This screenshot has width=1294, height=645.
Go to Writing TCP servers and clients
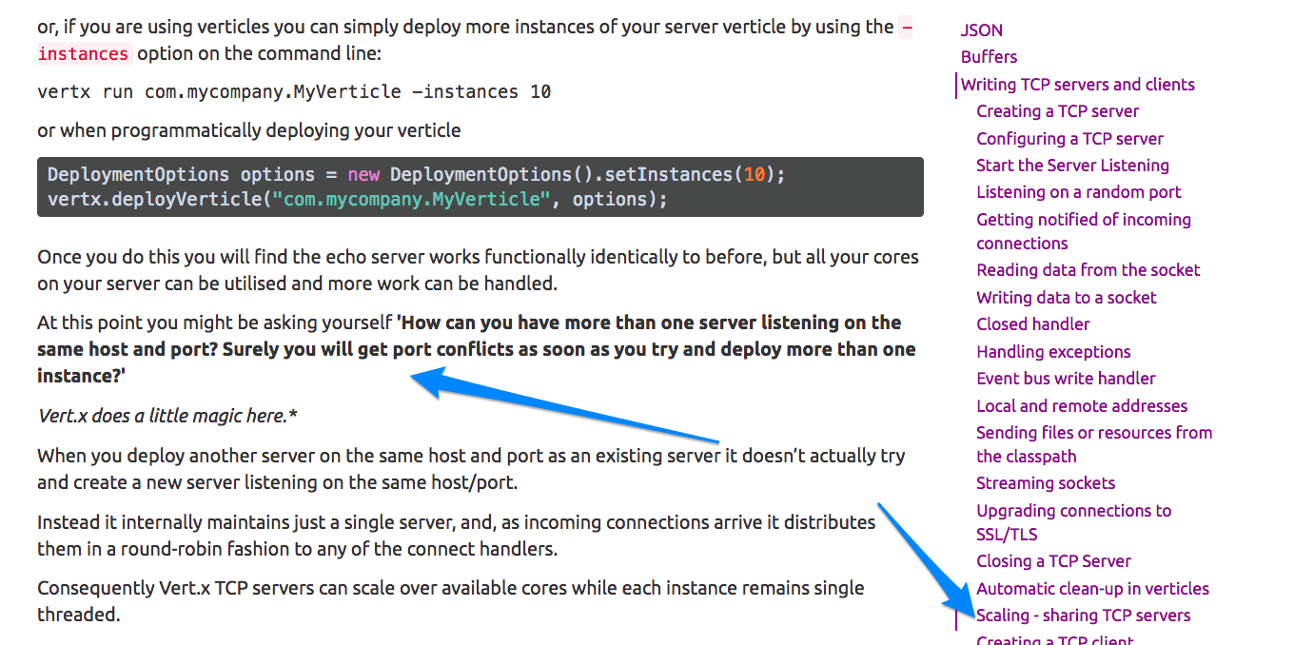(1078, 85)
